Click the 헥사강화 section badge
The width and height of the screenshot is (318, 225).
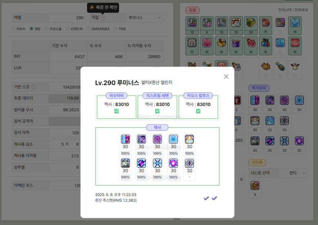tap(259, 88)
